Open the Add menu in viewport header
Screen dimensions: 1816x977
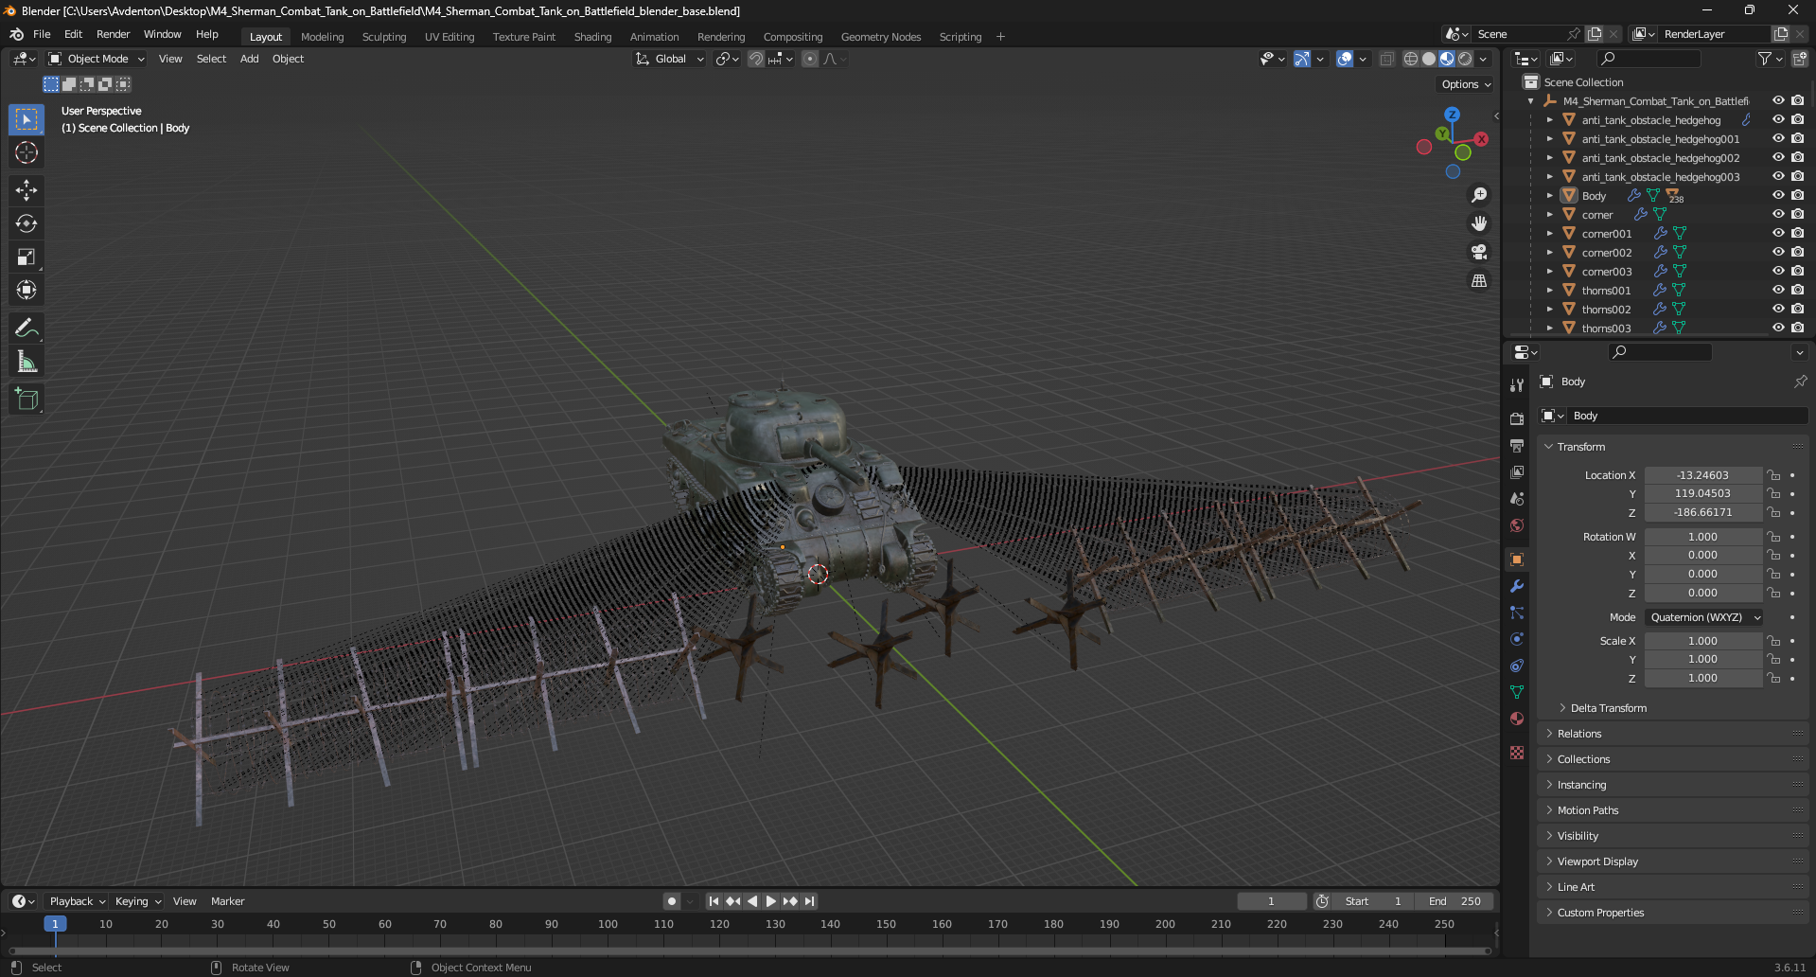[x=249, y=59]
